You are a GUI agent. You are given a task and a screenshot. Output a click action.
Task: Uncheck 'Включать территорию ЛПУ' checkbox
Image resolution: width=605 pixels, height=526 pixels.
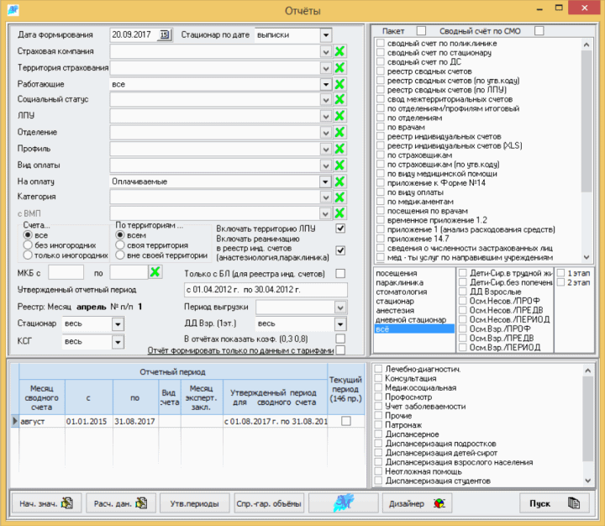(340, 229)
